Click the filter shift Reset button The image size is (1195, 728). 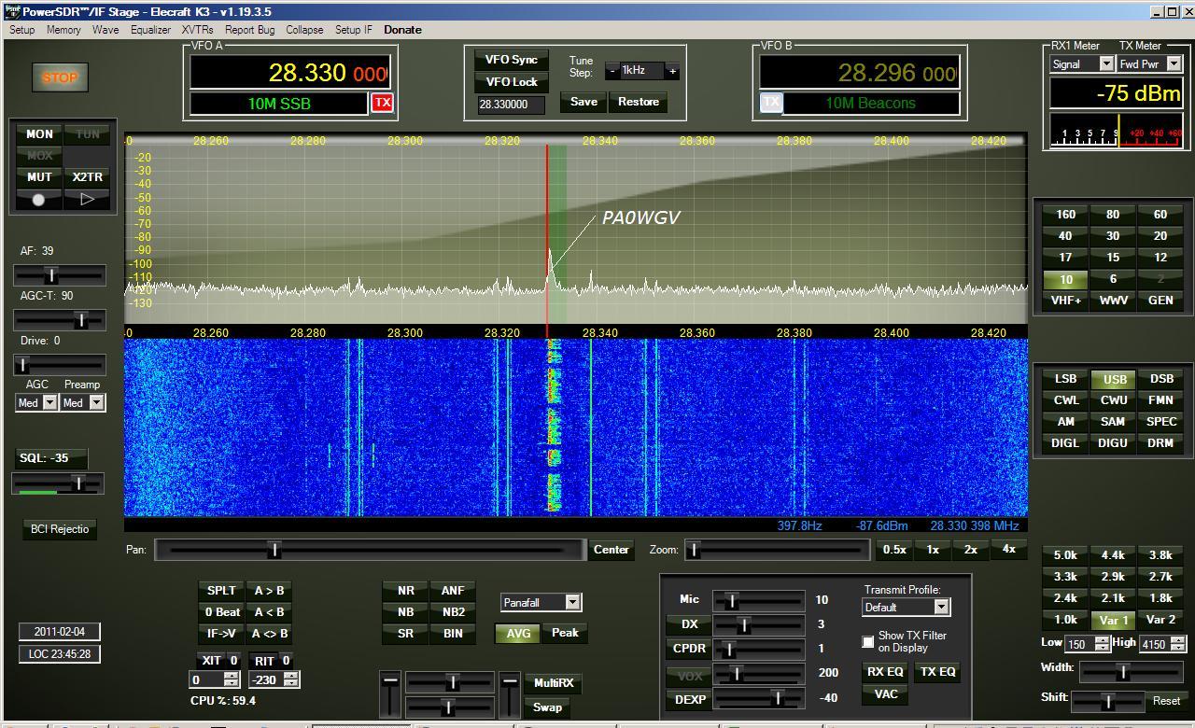pos(1166,701)
